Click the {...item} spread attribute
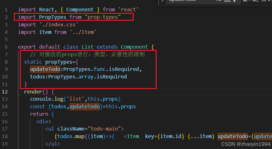The height and width of the screenshot is (149, 272). coord(201,136)
